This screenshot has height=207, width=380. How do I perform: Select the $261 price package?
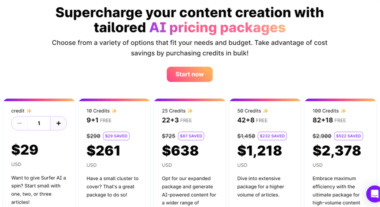(x=104, y=150)
